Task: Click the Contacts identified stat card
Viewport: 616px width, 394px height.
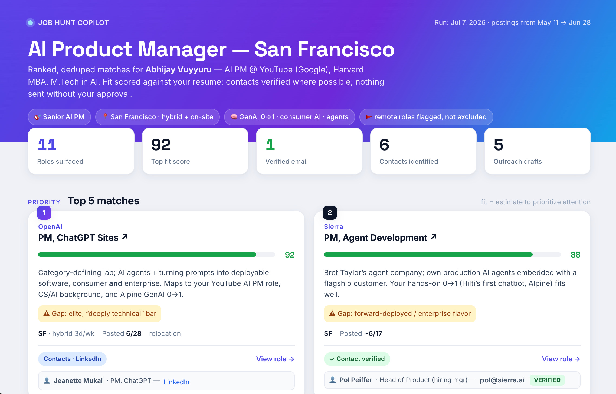Action: coord(423,151)
